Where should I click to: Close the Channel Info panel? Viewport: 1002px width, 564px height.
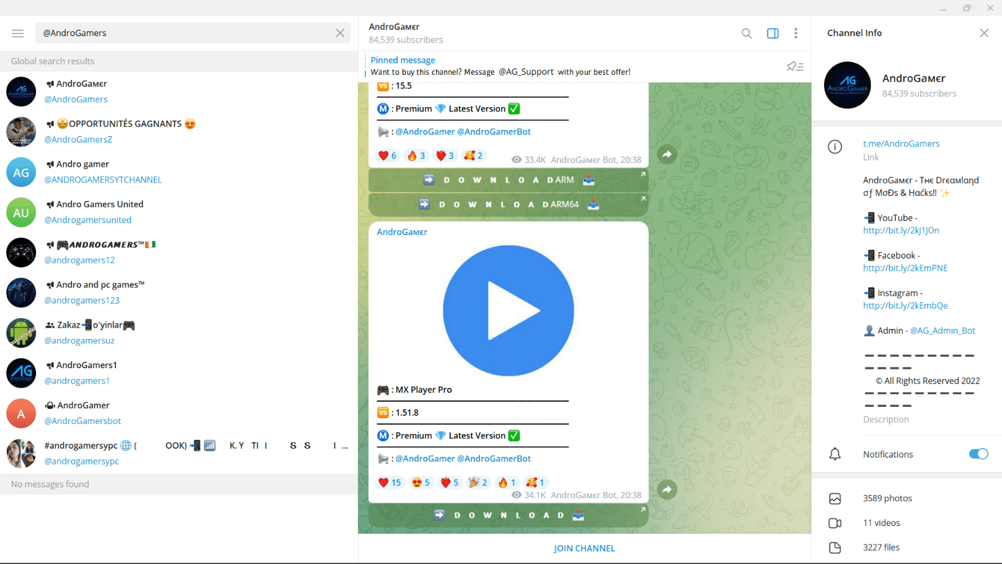click(984, 33)
